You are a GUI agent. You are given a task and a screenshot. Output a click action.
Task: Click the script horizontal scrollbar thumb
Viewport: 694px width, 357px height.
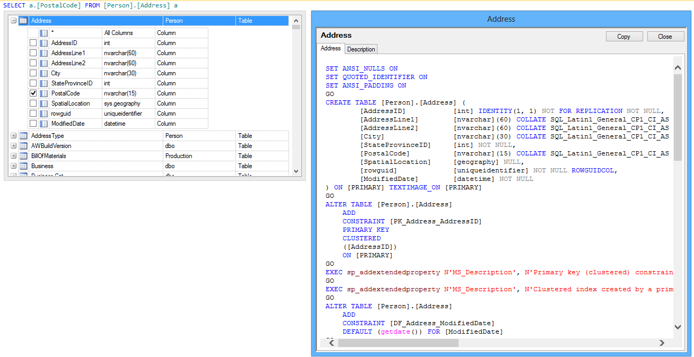[x=398, y=343]
